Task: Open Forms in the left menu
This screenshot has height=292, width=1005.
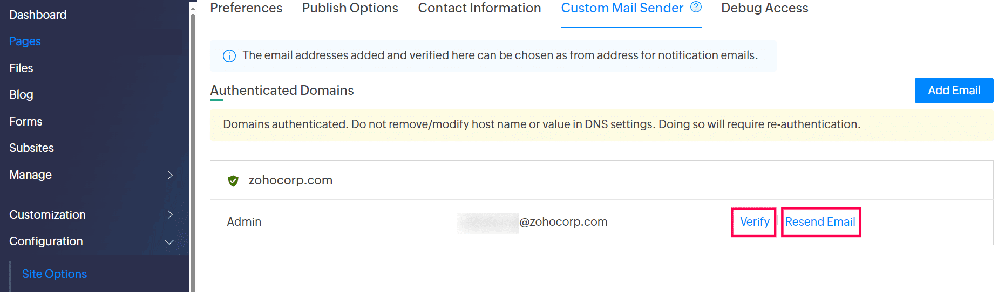Action: (x=25, y=122)
